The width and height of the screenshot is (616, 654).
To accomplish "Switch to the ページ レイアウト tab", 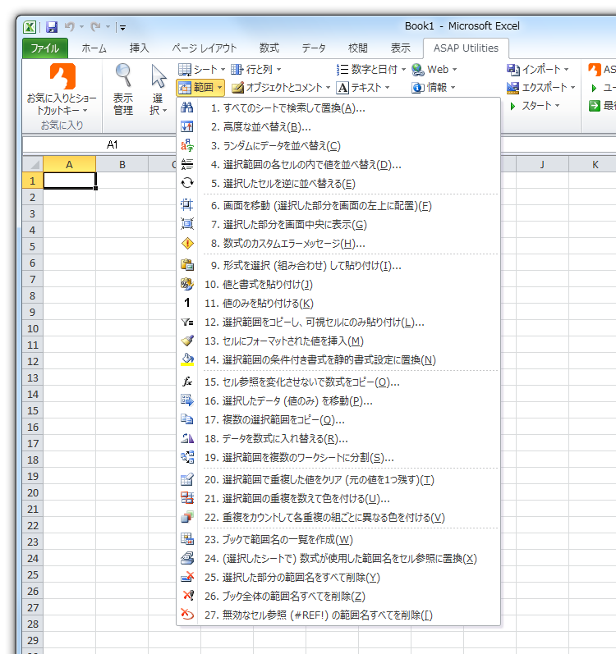I will click(x=205, y=48).
